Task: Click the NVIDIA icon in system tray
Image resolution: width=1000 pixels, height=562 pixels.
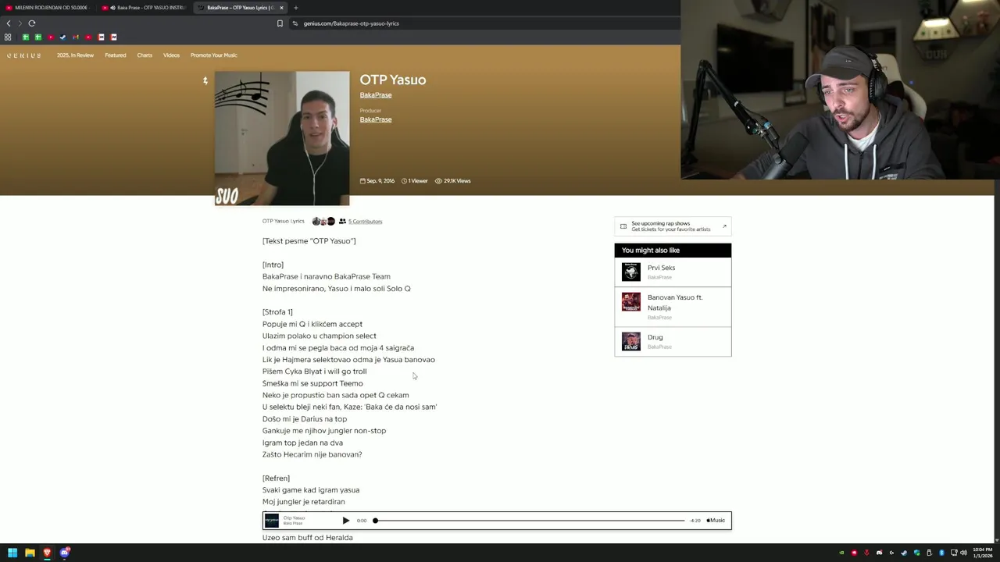Action: [841, 553]
